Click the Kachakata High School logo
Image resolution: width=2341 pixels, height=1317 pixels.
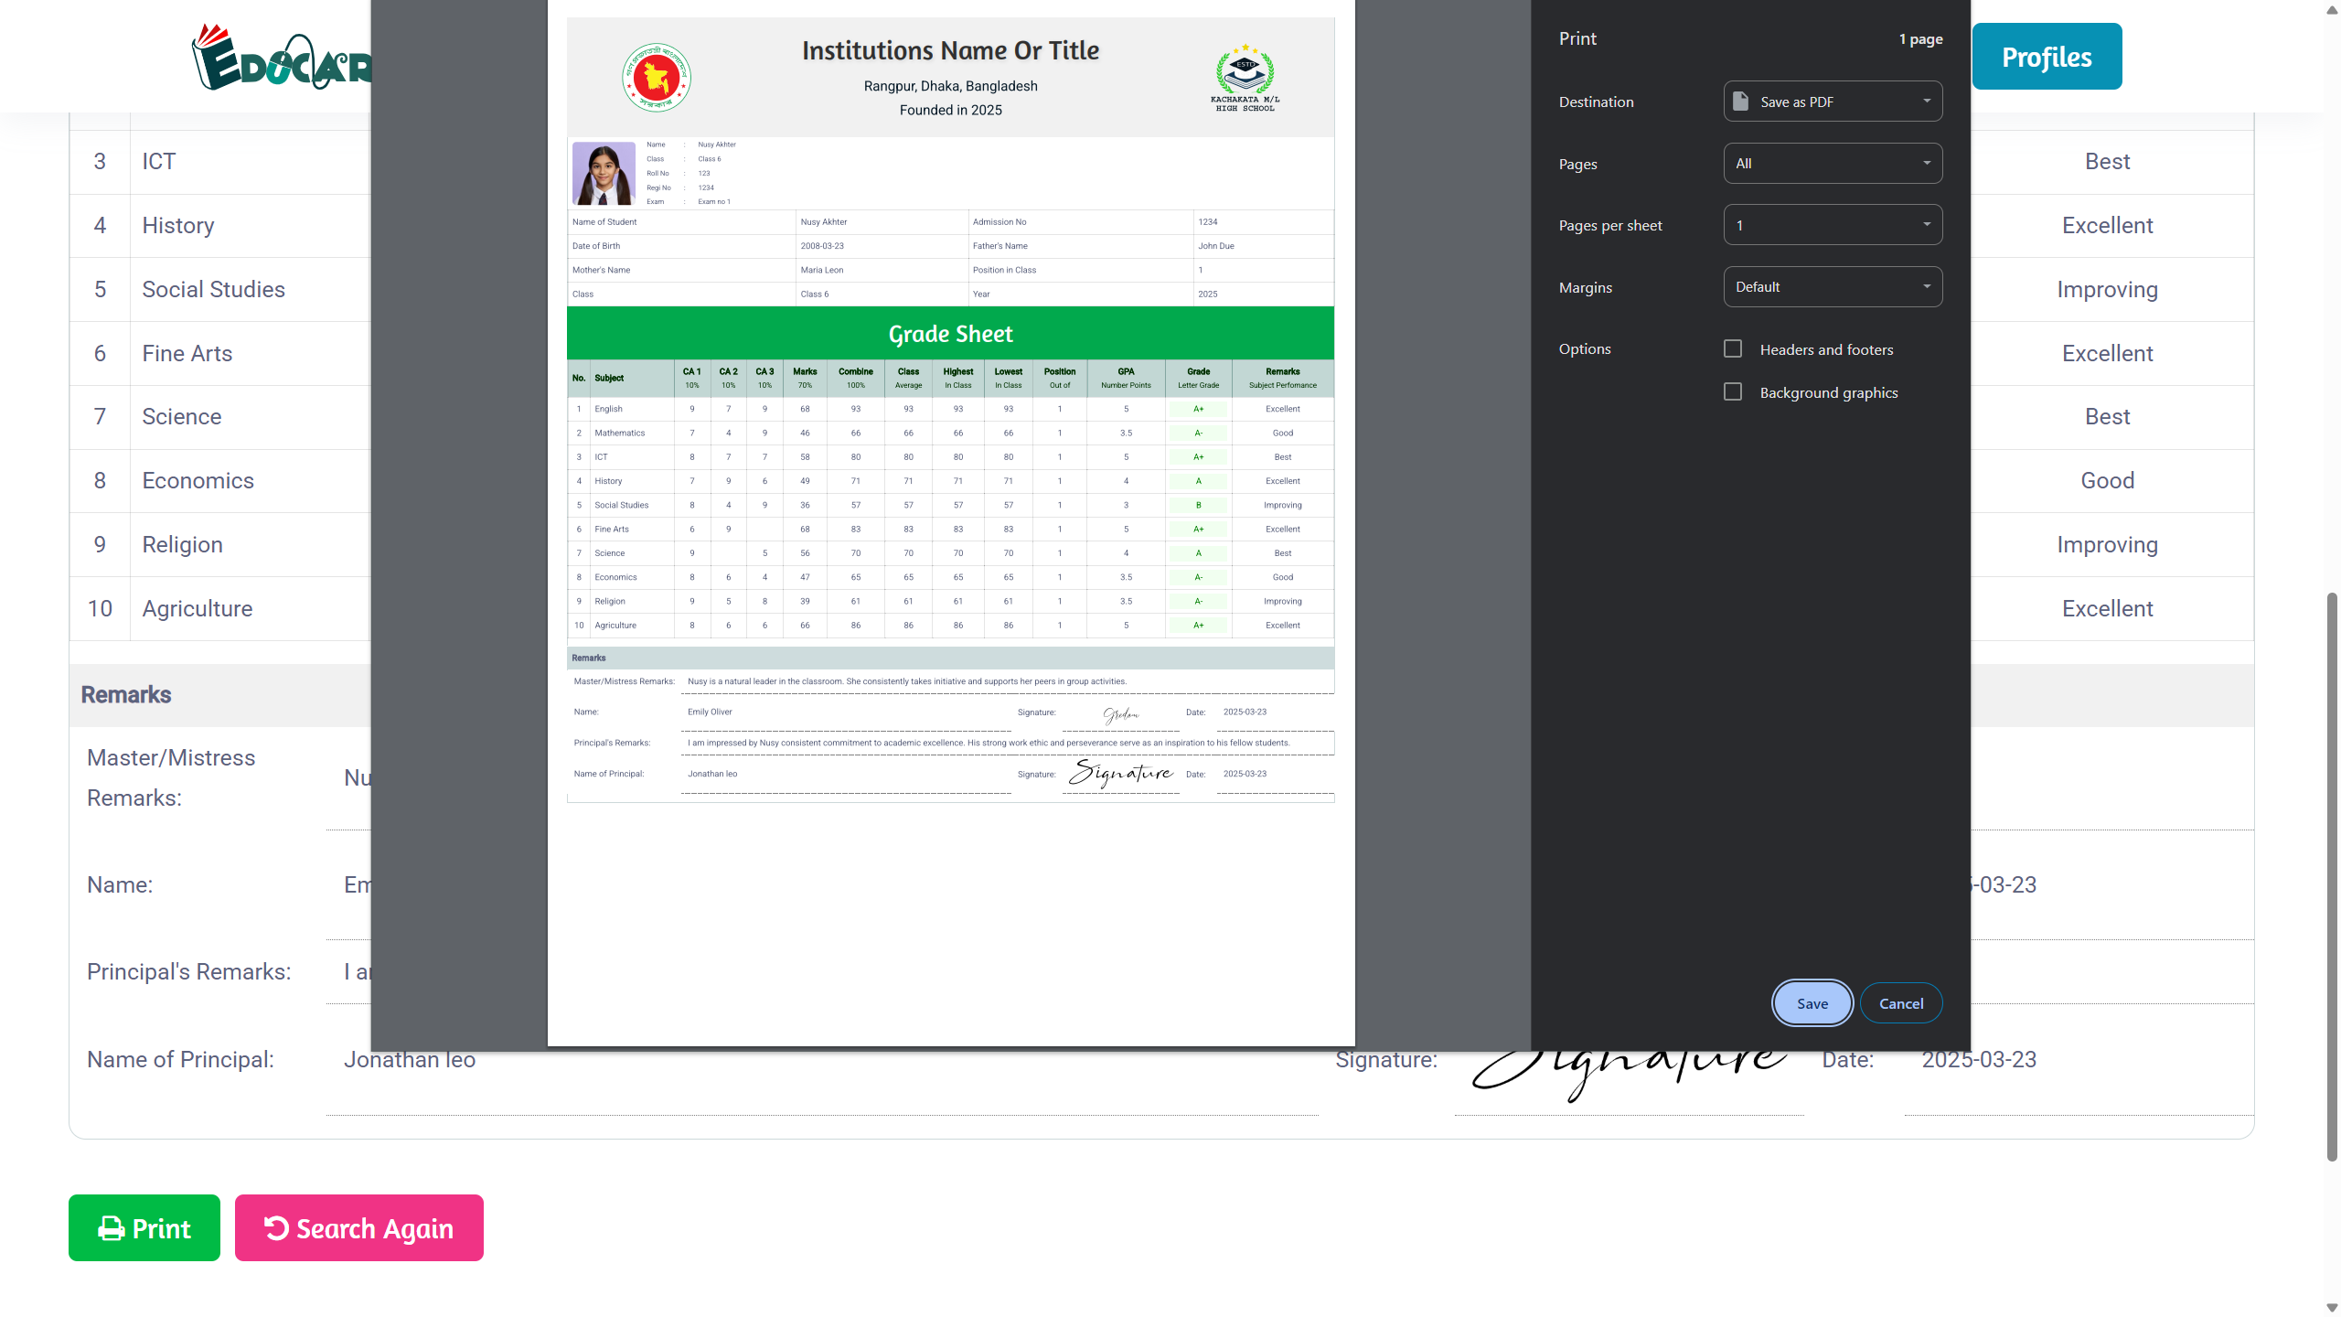click(1245, 78)
